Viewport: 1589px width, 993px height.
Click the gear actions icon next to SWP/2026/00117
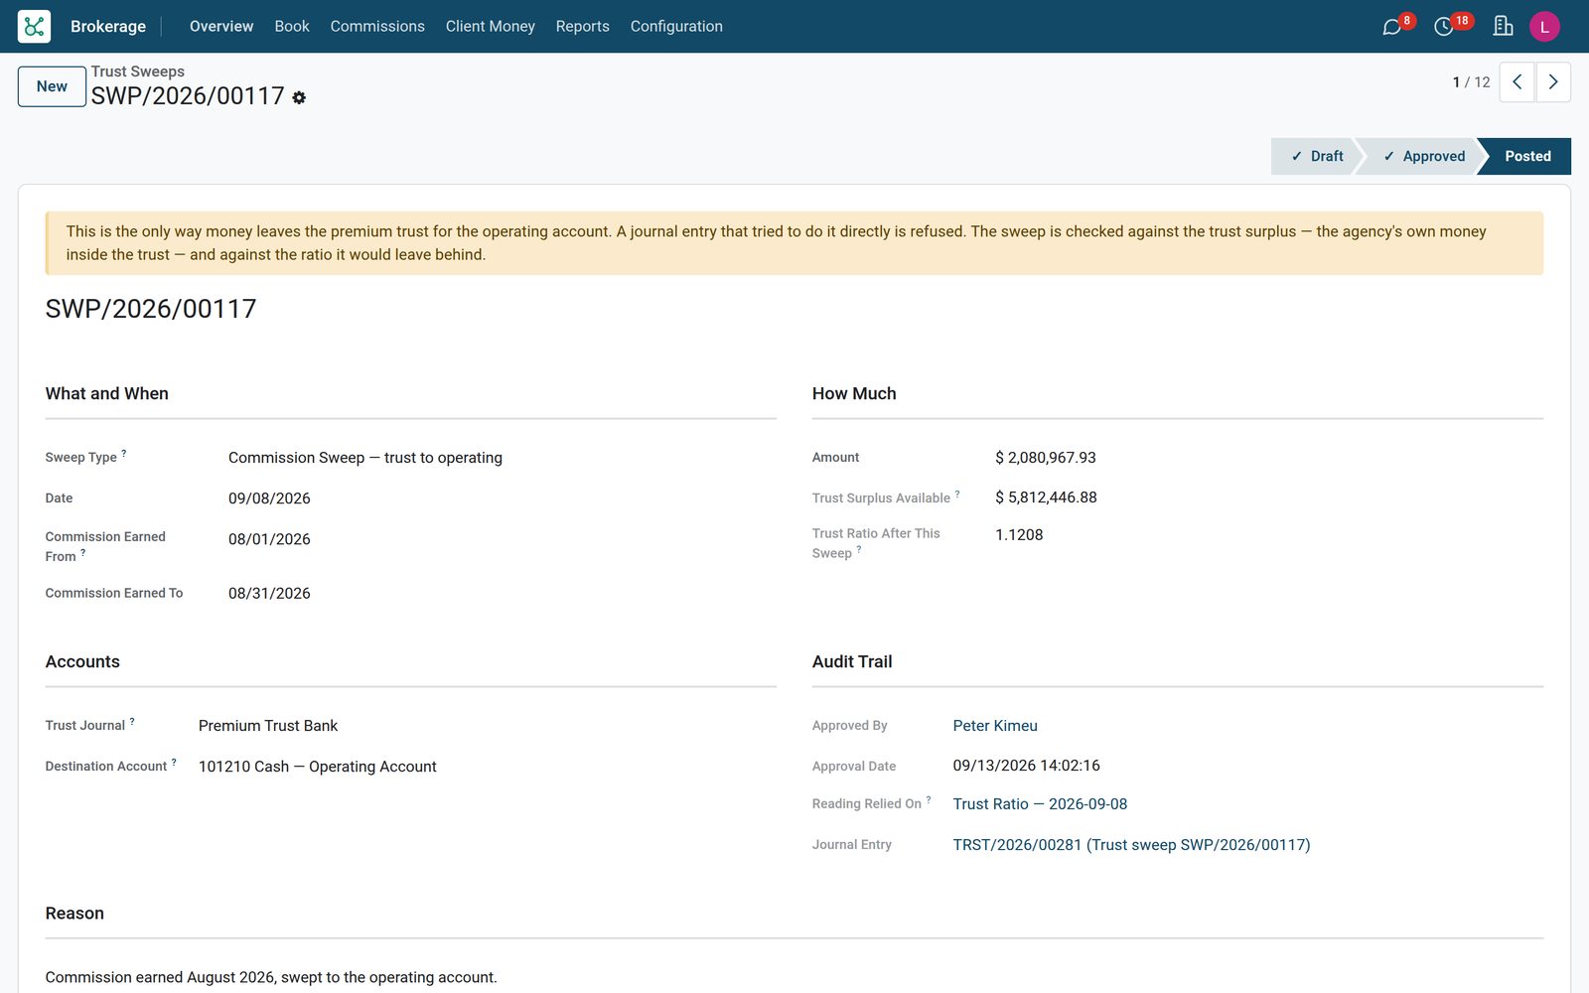299,97
